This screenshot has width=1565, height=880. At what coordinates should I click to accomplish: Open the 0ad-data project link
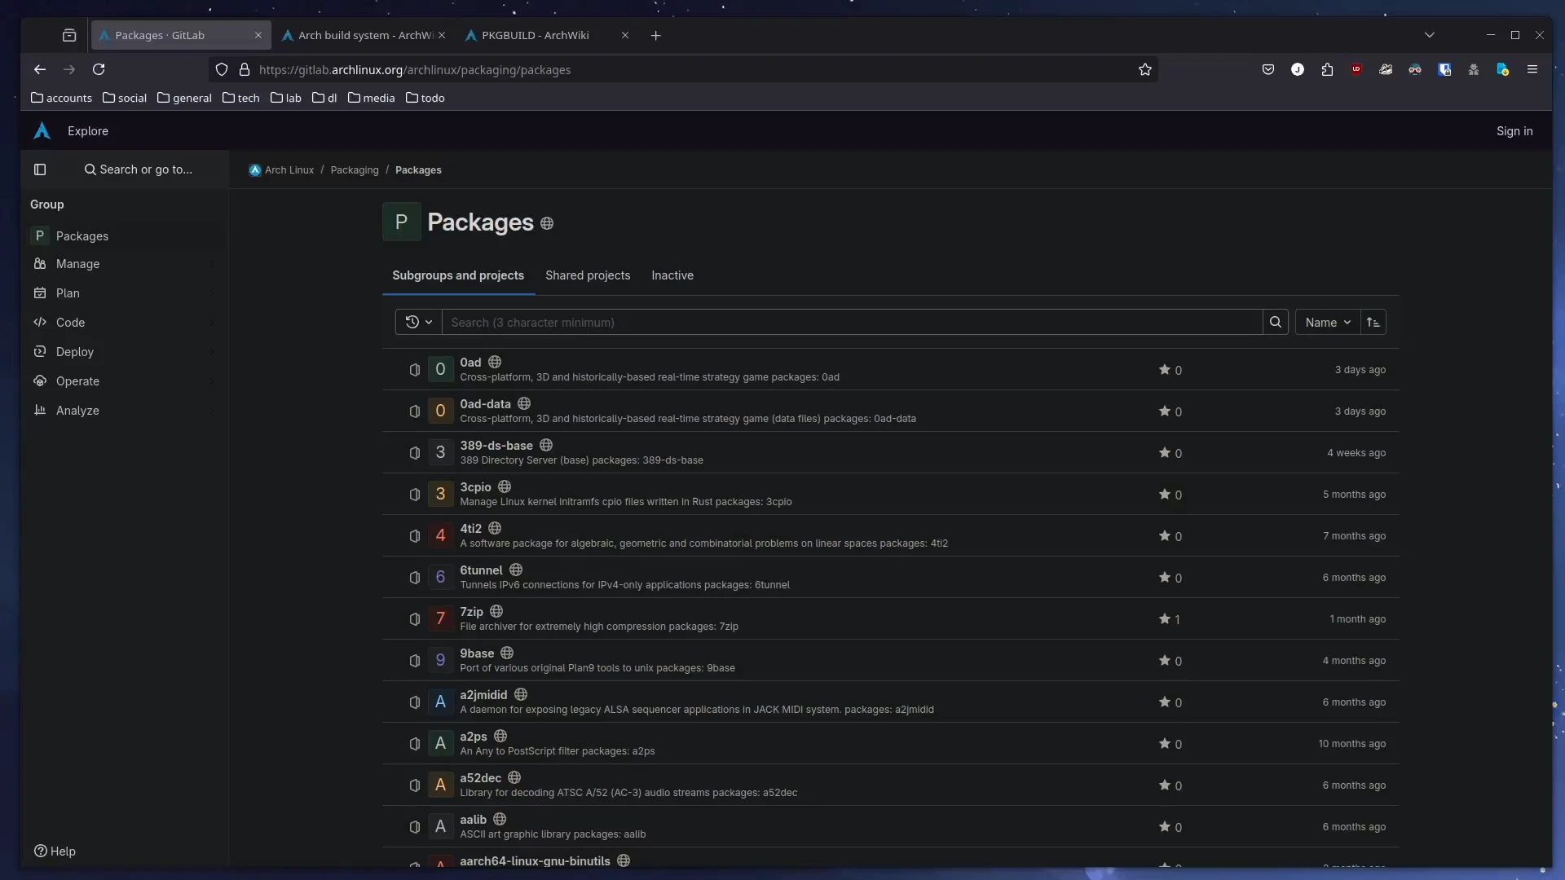pyautogui.click(x=485, y=404)
